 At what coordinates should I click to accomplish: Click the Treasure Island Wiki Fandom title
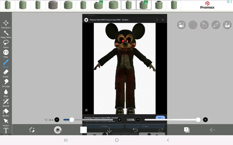pos(109,20)
